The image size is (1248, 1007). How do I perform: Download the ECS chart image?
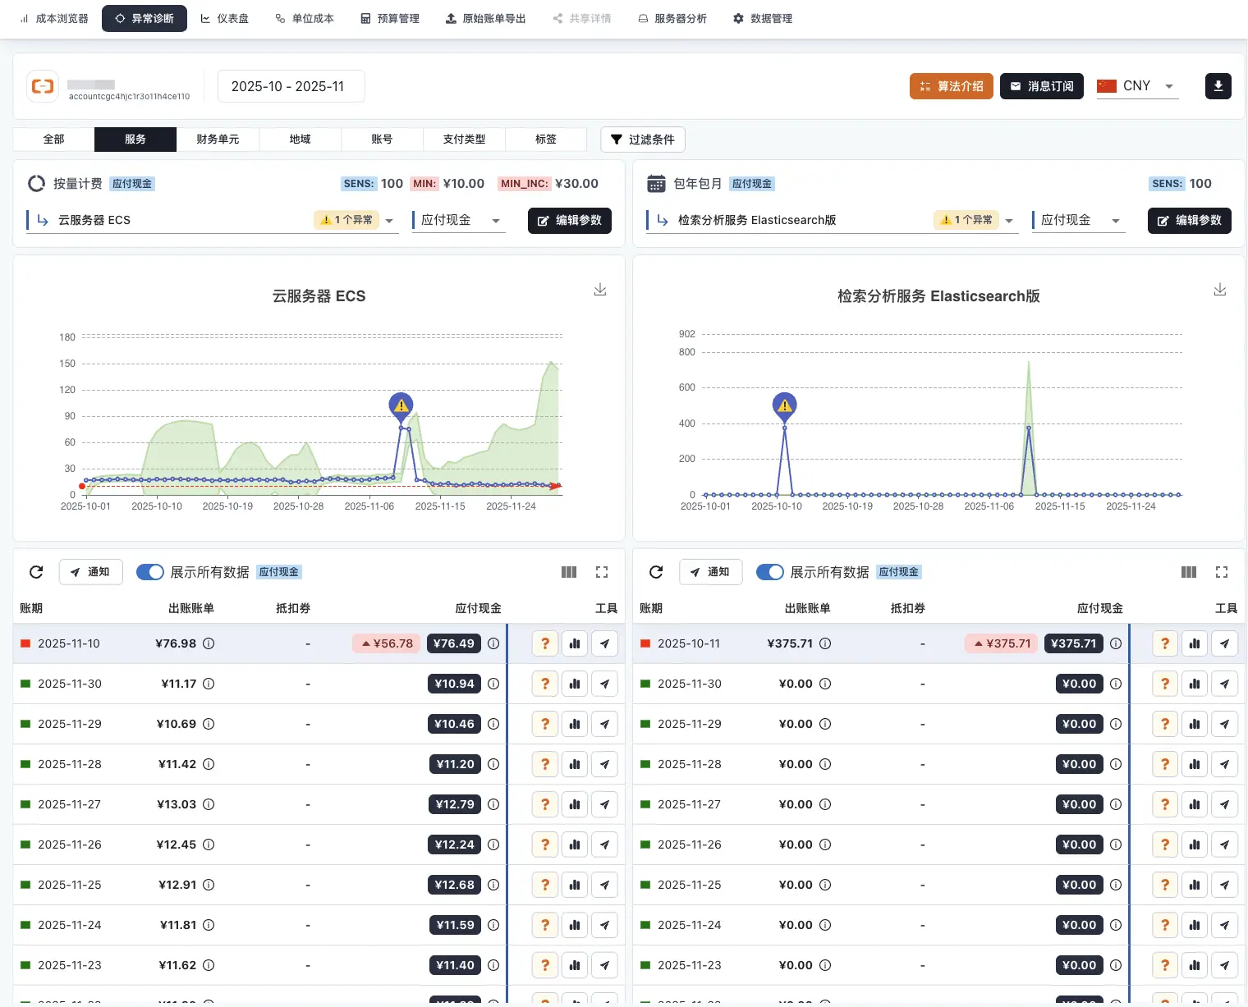(600, 290)
